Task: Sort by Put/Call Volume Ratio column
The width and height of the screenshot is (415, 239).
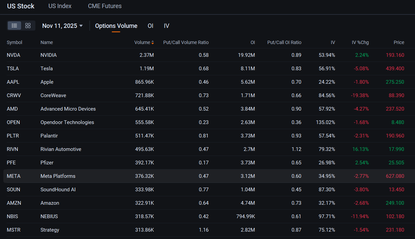Action: pyautogui.click(x=186, y=42)
